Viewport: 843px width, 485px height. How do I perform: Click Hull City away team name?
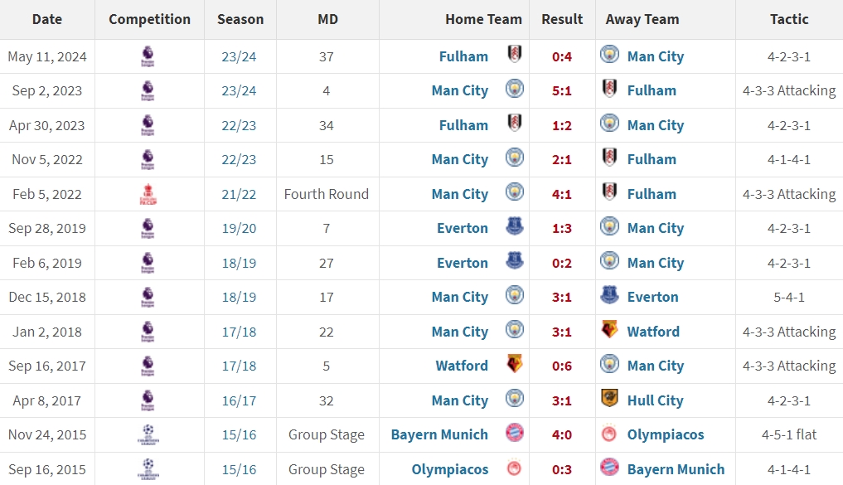tap(655, 400)
